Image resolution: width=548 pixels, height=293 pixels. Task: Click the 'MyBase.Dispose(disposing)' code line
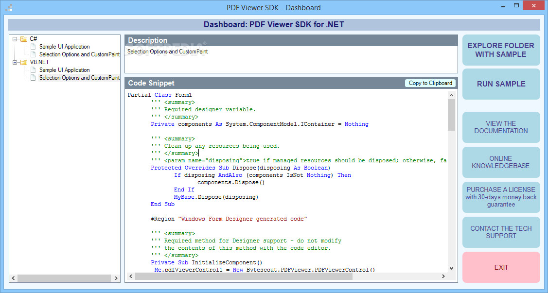pyautogui.click(x=216, y=197)
